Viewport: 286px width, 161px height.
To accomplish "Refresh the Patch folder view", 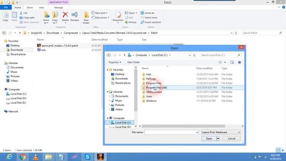I will [x=236, y=33].
